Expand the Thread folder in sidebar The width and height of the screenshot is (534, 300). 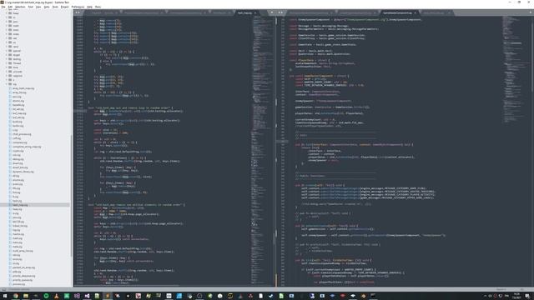pyautogui.click(x=6, y=63)
